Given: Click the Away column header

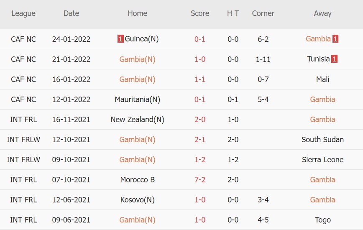Looking at the screenshot, I should coord(322,13).
